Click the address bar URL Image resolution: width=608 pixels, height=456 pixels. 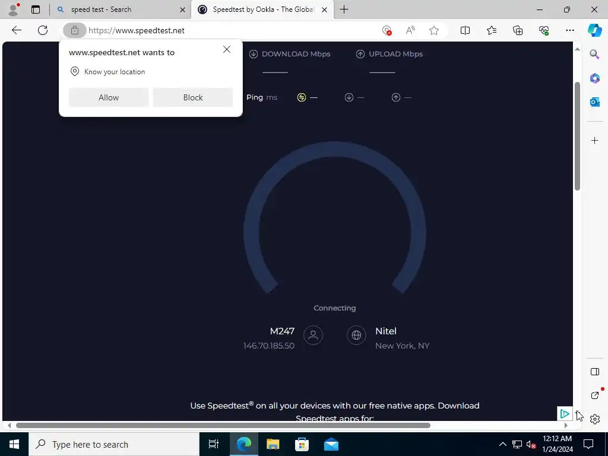pos(137,30)
